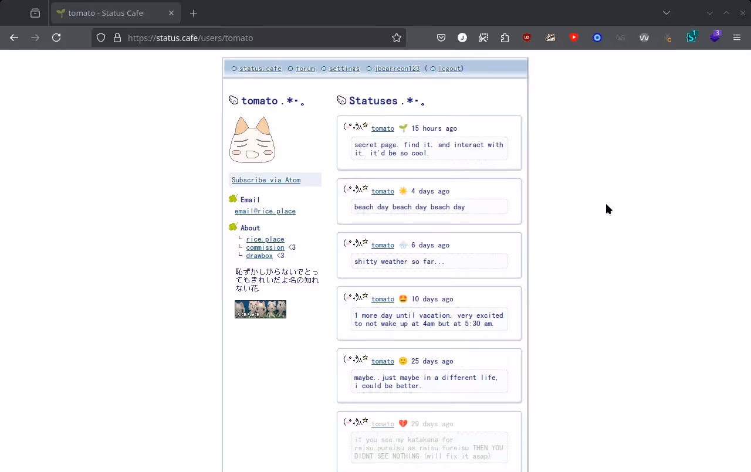
Task: Click the RICE PLACE banner image
Action: (x=260, y=309)
